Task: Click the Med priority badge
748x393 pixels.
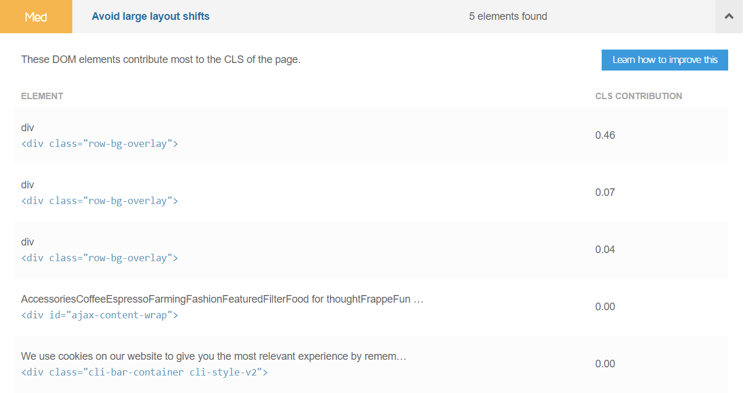Action: [36, 16]
